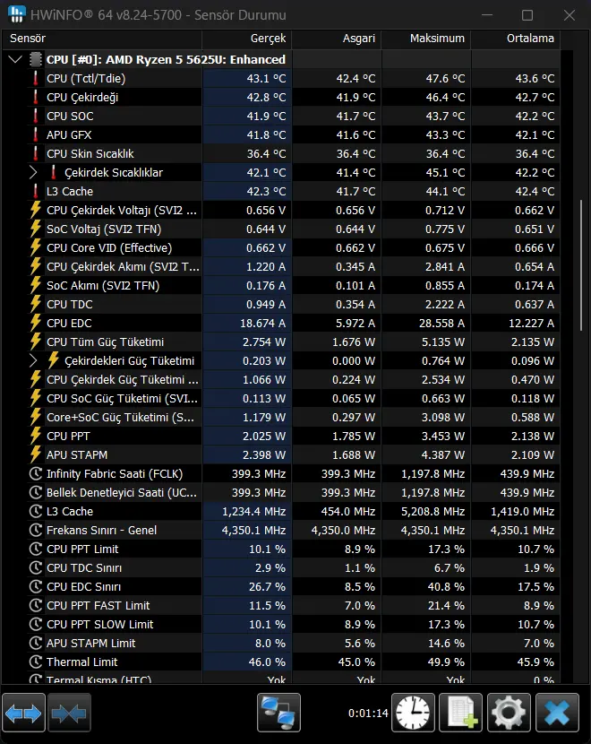
Task: Close the sensor window with blue X
Action: [557, 713]
